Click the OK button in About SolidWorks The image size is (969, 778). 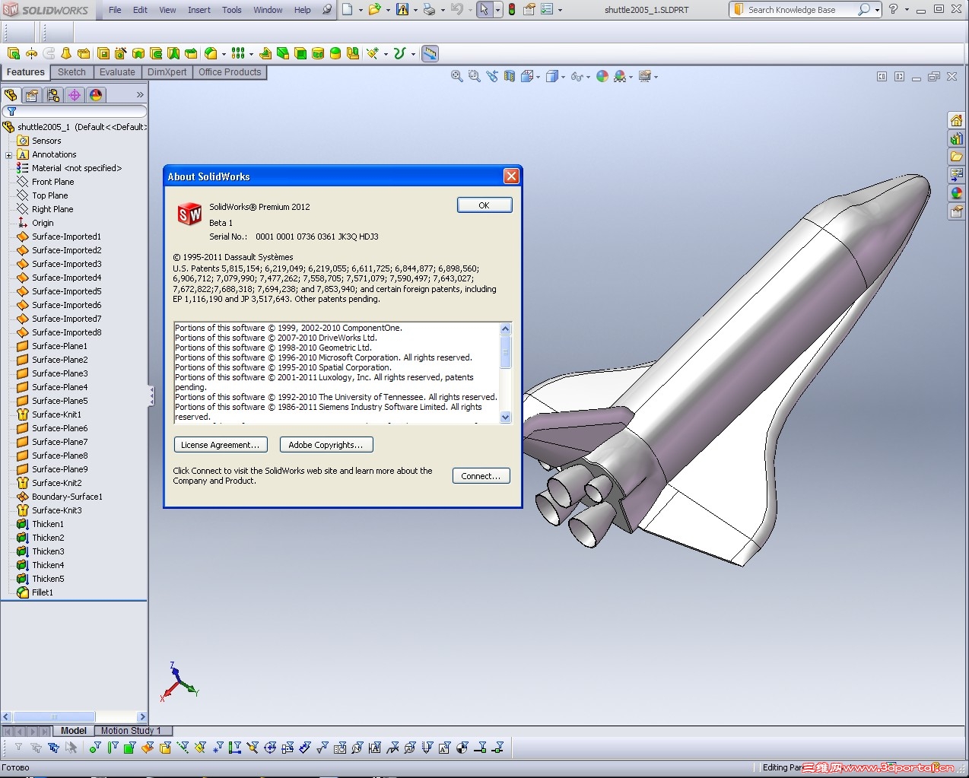[x=484, y=205]
